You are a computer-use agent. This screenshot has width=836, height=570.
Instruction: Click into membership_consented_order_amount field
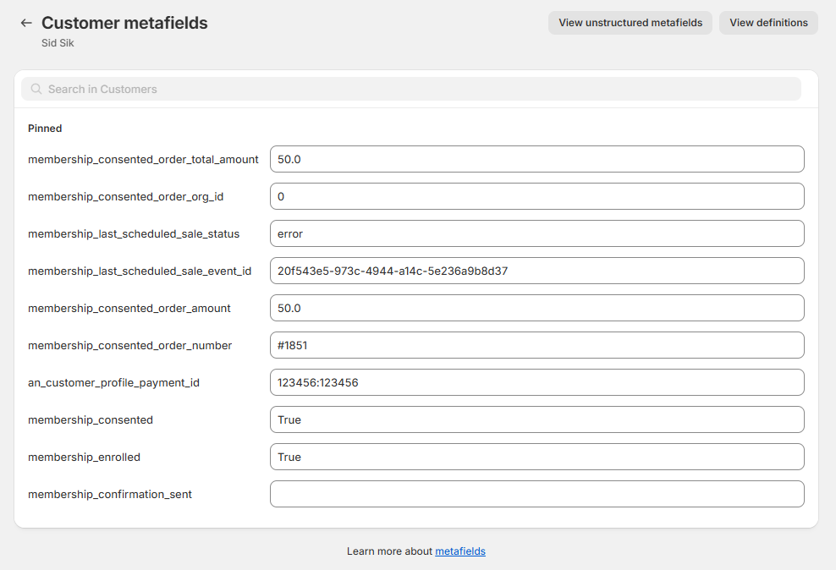(536, 308)
